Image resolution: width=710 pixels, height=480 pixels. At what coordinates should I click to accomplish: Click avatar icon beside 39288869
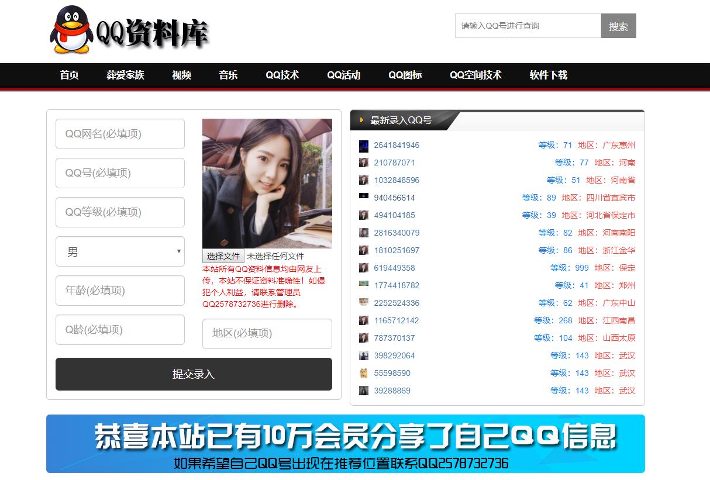click(x=364, y=391)
